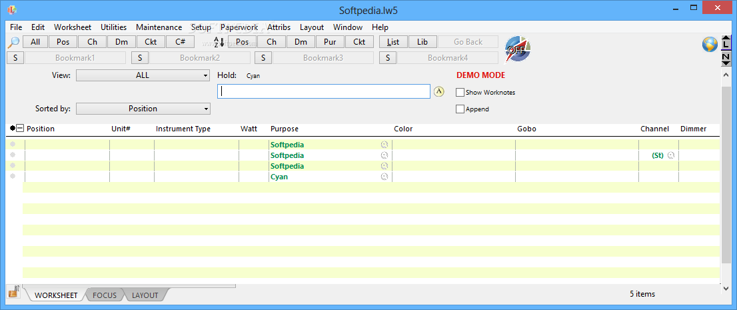737x310 pixels.
Task: Open the Maintenance menu
Action: click(159, 27)
